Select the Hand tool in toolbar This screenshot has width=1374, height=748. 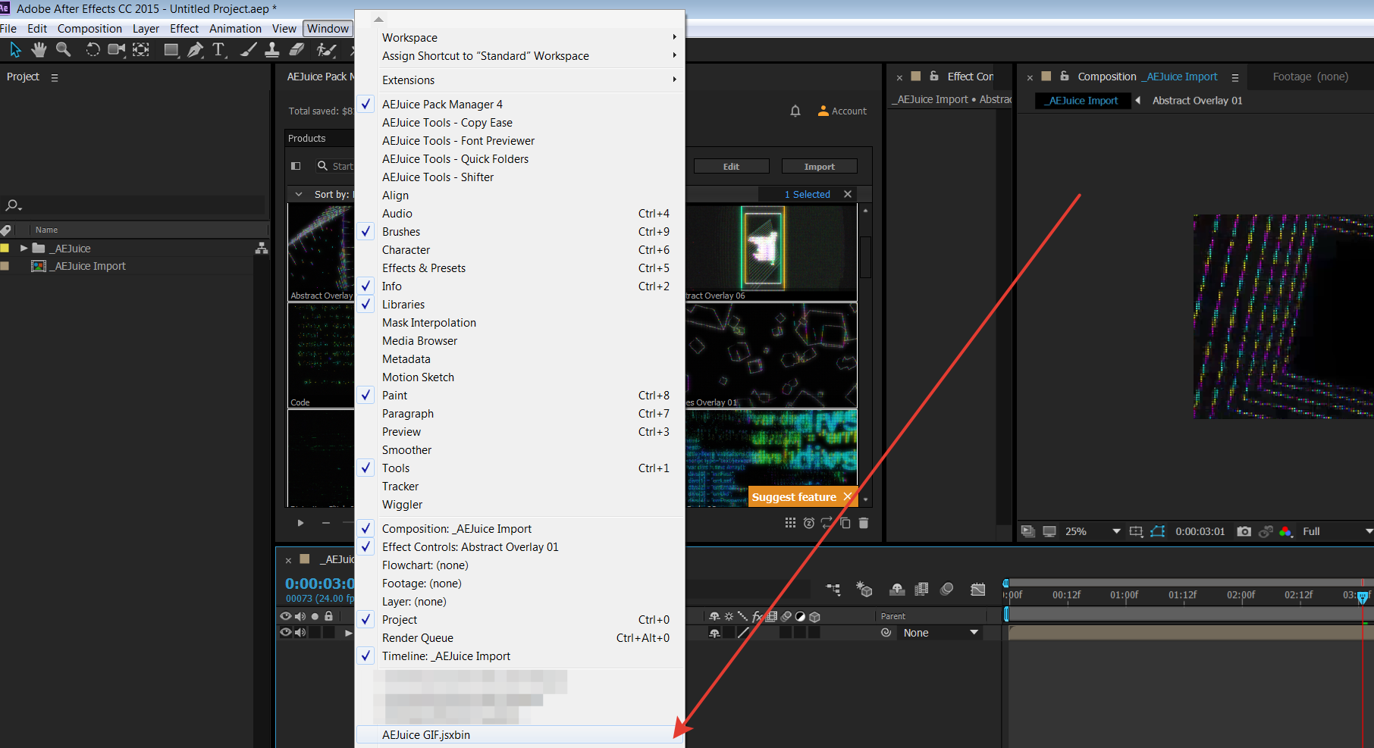39,50
